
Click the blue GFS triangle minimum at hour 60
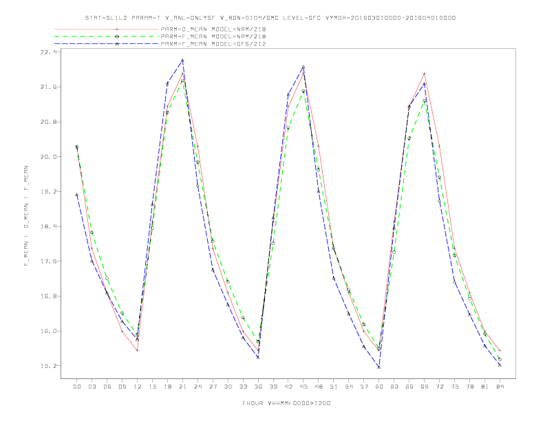379,367
